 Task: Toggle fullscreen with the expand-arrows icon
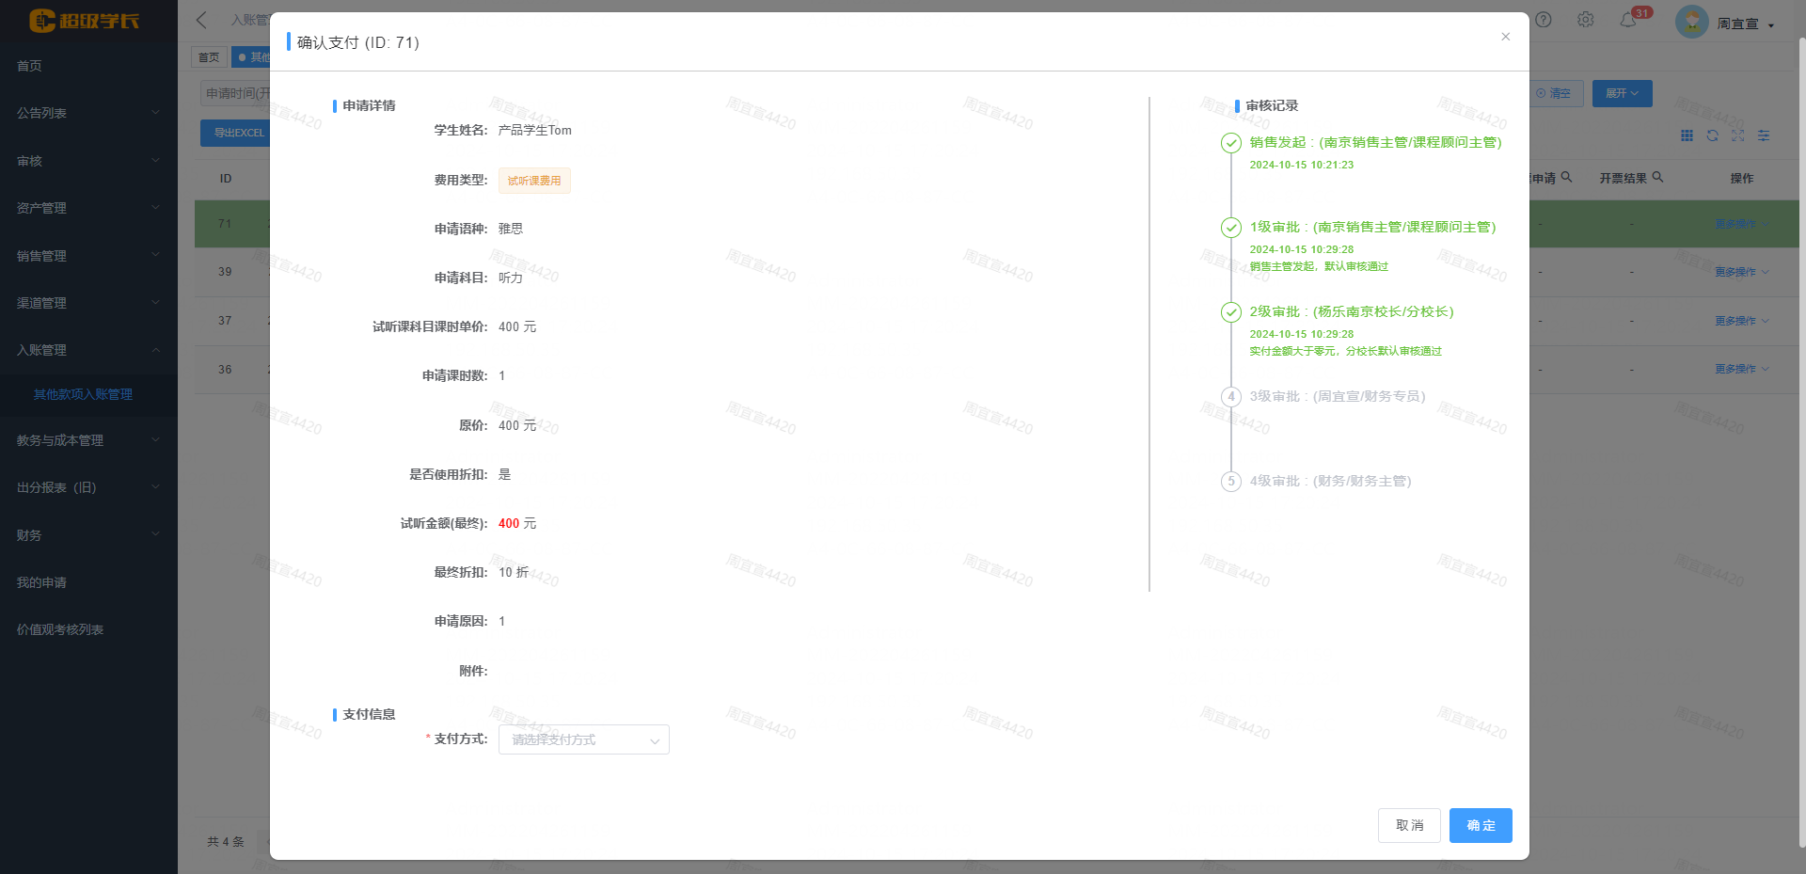click(x=1737, y=135)
